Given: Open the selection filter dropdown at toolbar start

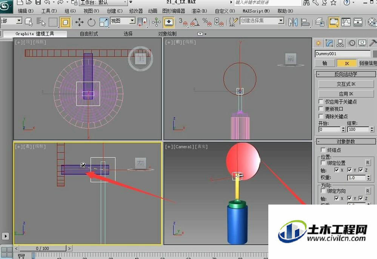Looking at the screenshot, I should (19, 21).
